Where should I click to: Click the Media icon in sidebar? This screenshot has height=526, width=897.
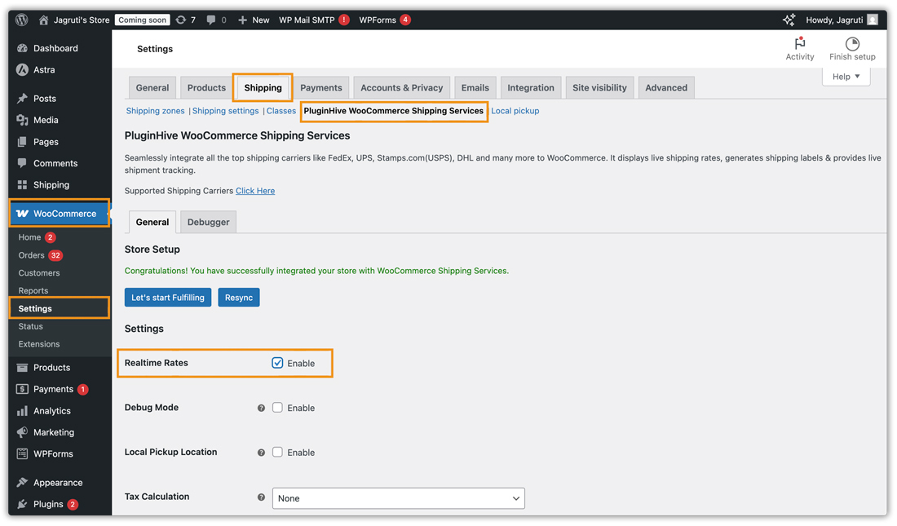tap(22, 120)
